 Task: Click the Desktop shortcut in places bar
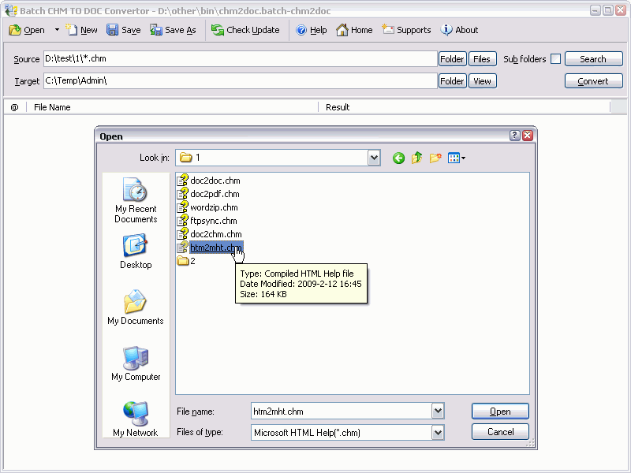136,251
